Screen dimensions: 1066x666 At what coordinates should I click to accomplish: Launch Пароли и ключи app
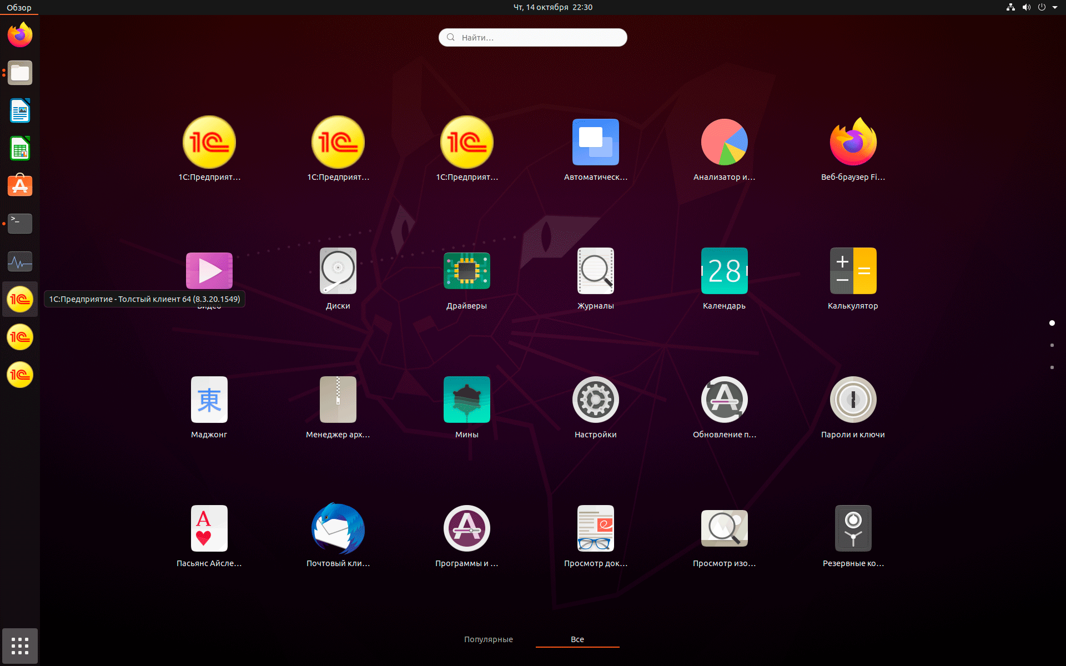pyautogui.click(x=853, y=400)
